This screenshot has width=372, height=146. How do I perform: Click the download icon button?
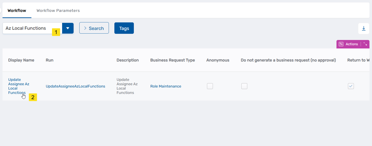point(364,29)
